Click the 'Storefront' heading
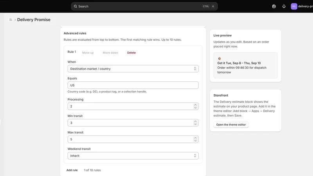 [221, 95]
